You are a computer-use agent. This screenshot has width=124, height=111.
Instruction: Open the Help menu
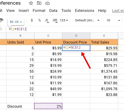pyautogui.click(x=102, y=11)
